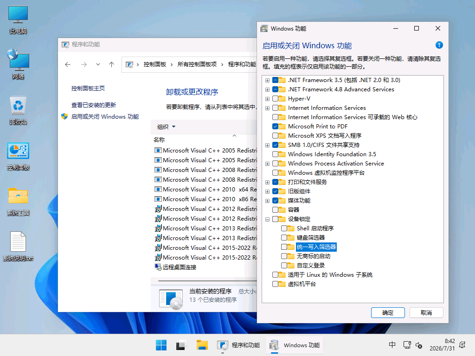The image size is (475, 356).
Task: Enable Windows Identity Foundation 3.5 checkbox
Action: [275, 154]
